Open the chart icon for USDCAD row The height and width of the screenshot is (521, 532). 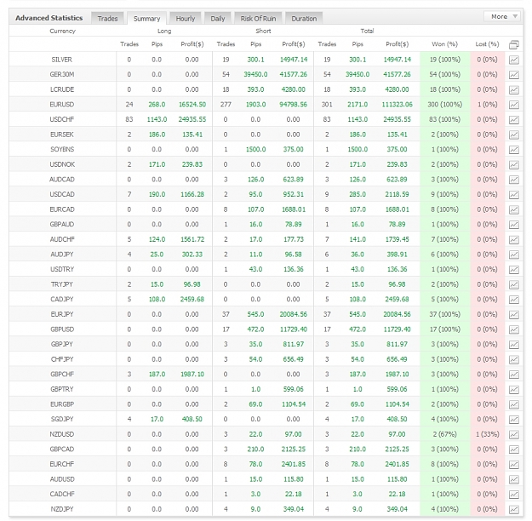coord(513,195)
